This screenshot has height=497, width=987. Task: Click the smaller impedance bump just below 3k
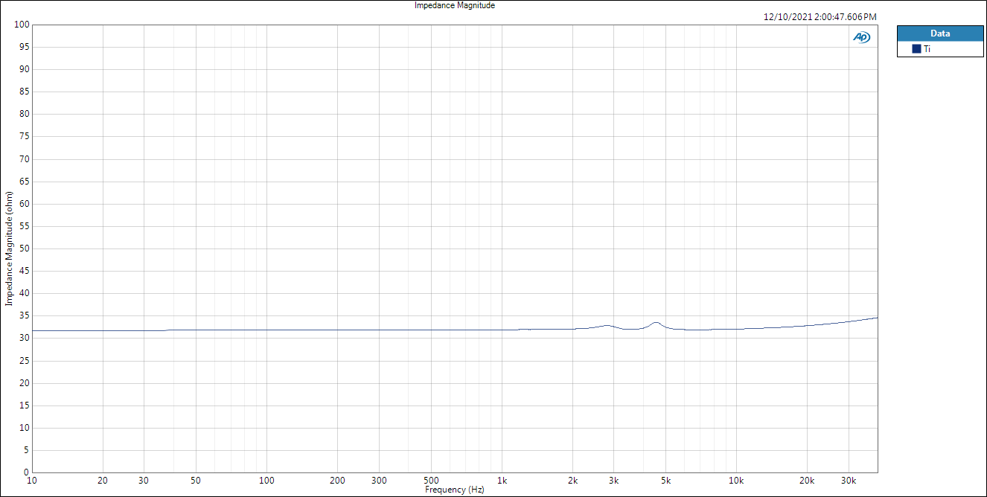click(607, 325)
